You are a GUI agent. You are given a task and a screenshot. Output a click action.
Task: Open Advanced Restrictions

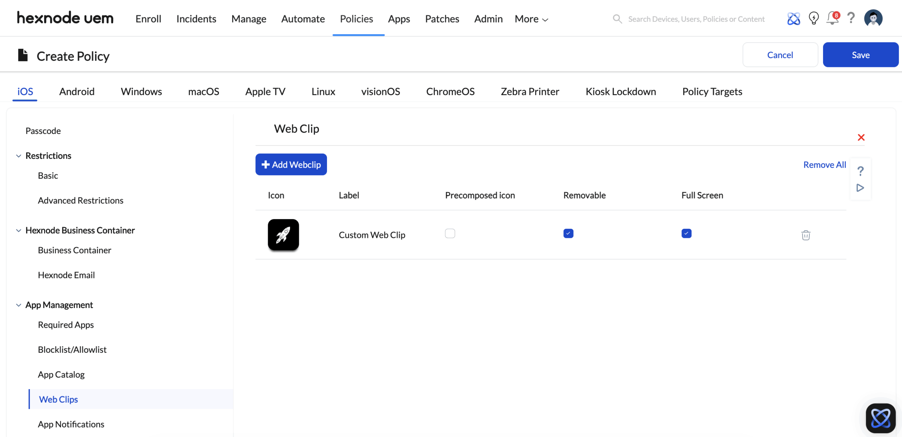click(81, 201)
